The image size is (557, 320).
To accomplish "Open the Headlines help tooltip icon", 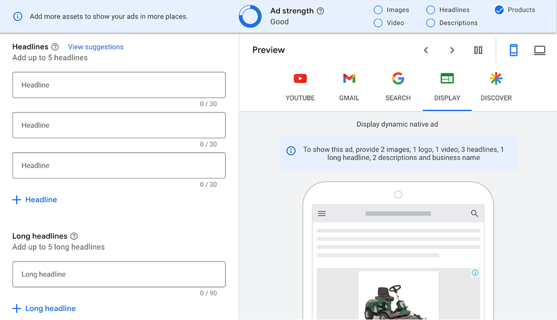I will [x=55, y=47].
